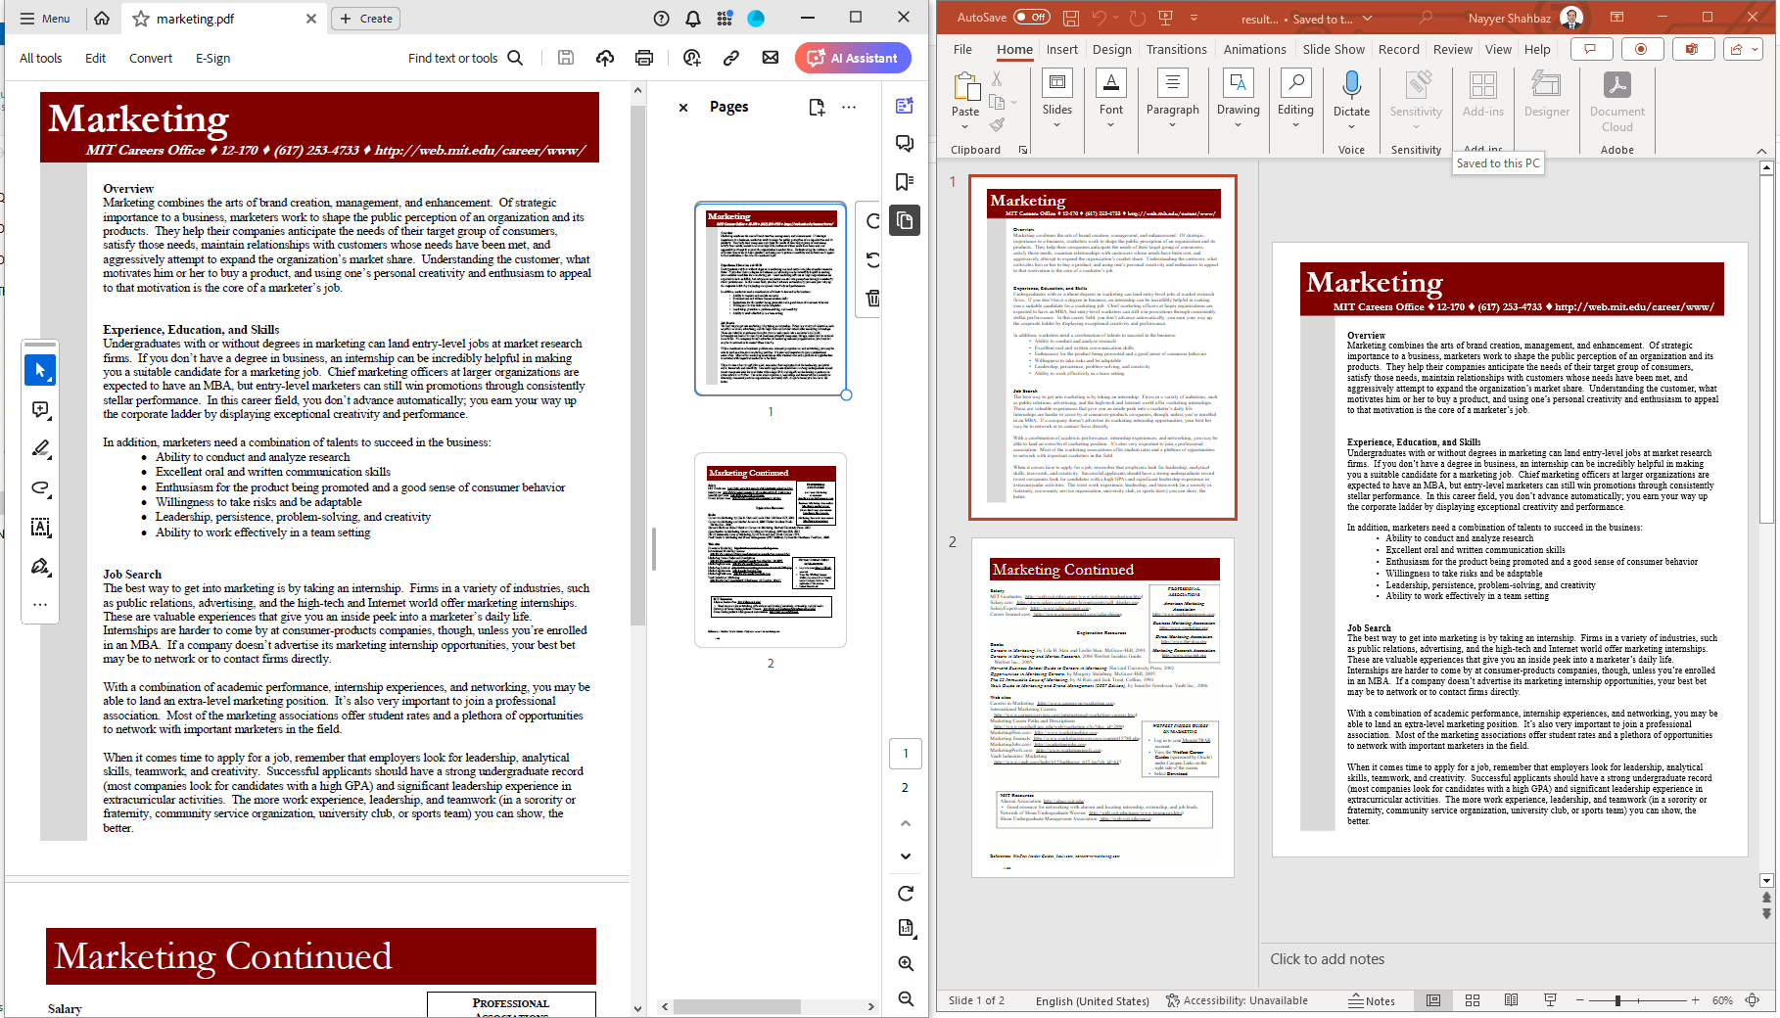Open the comments panel in Acrobat sidebar
This screenshot has width=1780, height=1018.
(x=905, y=144)
